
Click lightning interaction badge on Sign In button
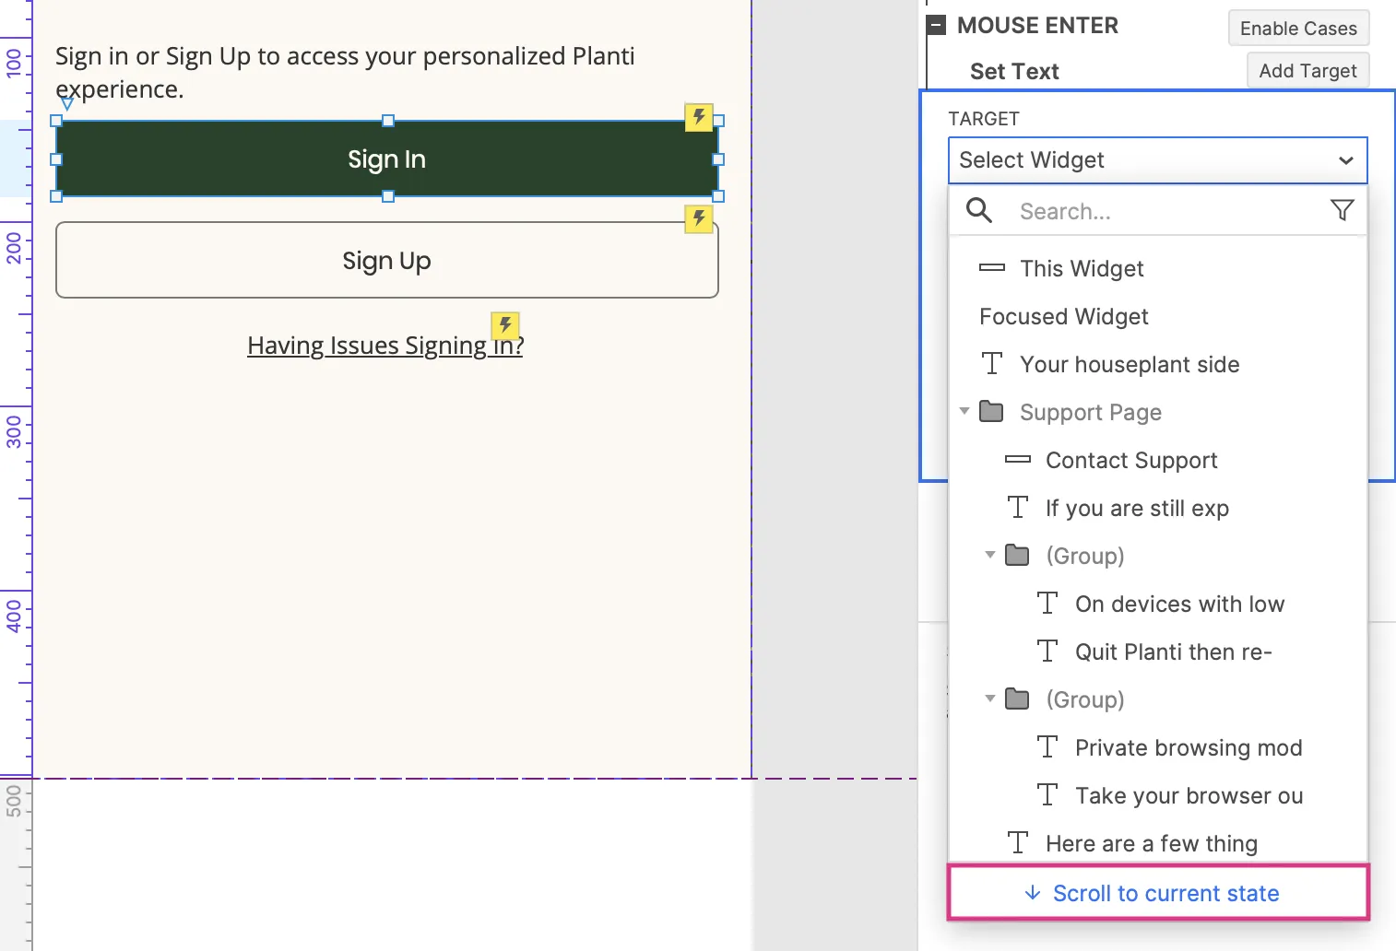pos(699,117)
